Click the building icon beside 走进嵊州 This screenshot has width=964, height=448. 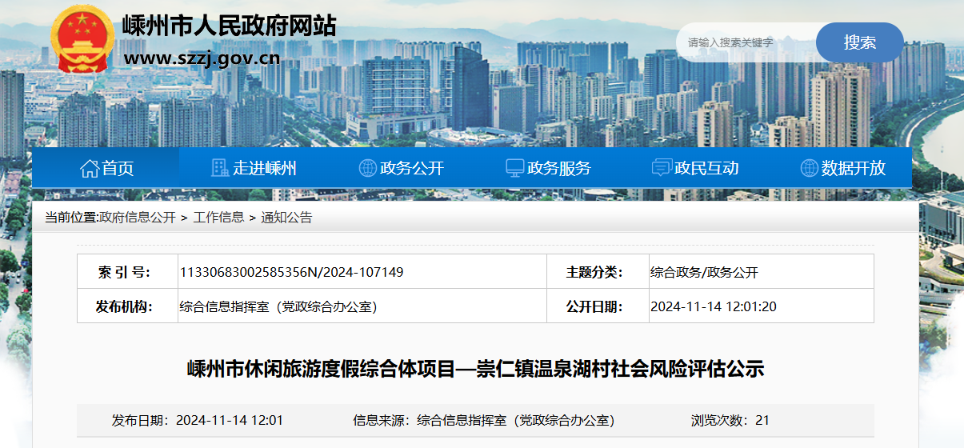(220, 168)
